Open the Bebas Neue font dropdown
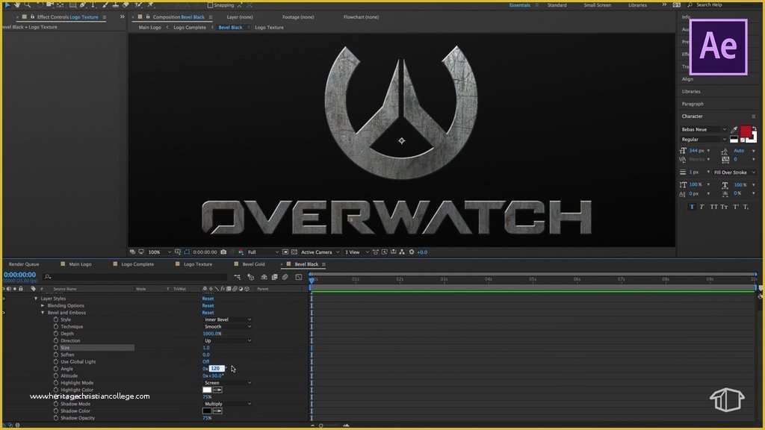Screen dimensions: 765x430 pos(704,130)
